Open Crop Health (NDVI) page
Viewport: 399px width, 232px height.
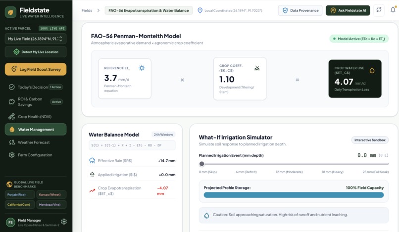[x=35, y=117]
